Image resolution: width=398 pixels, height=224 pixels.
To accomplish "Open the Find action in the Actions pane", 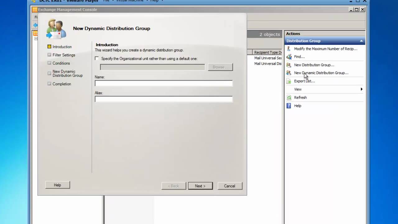I will click(x=299, y=57).
